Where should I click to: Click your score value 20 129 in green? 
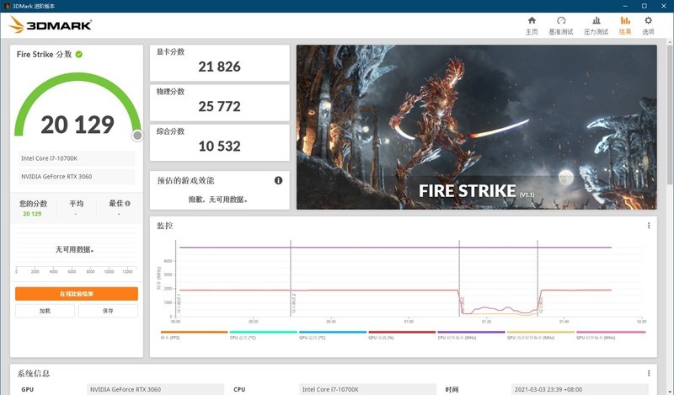tap(32, 214)
